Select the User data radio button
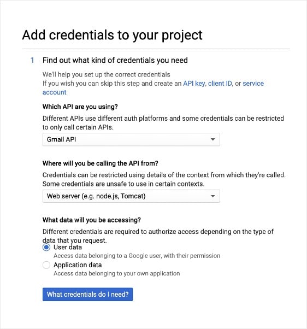 pos(46,248)
